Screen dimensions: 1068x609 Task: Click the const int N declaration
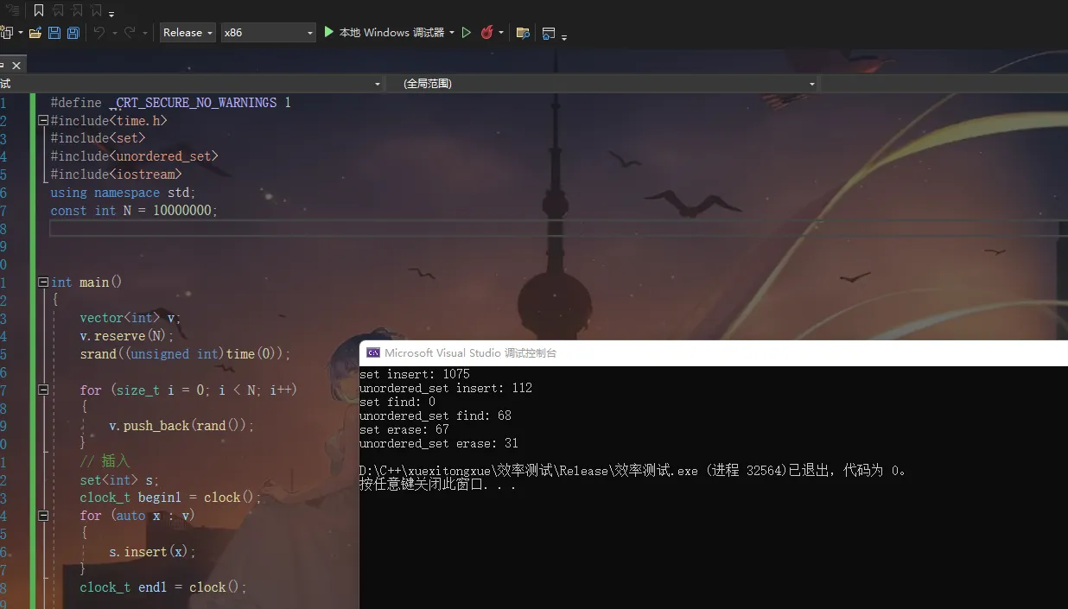pos(134,211)
